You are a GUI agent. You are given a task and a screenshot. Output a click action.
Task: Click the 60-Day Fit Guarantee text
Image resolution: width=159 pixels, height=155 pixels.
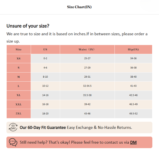point(43,128)
